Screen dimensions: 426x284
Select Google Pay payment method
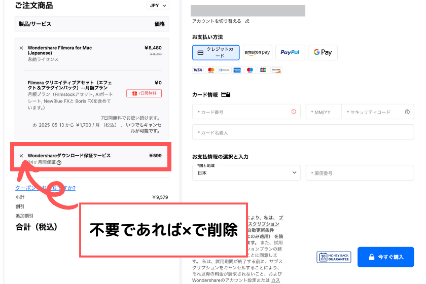pos(323,52)
